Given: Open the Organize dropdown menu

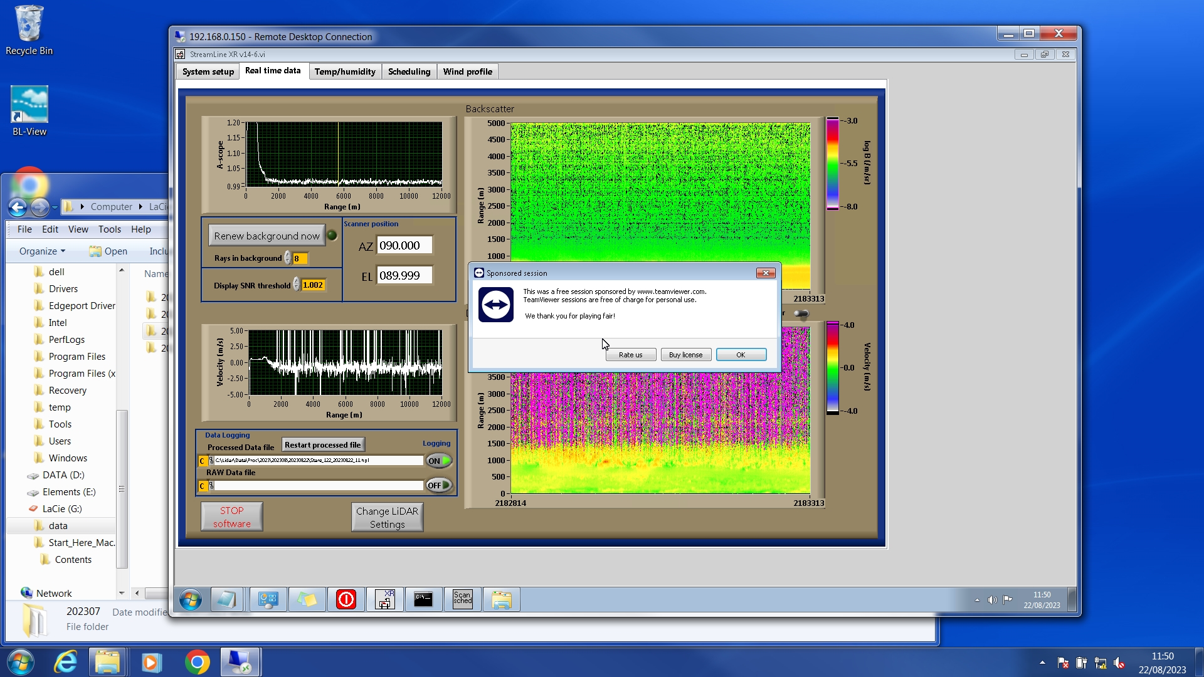Looking at the screenshot, I should click(x=42, y=251).
